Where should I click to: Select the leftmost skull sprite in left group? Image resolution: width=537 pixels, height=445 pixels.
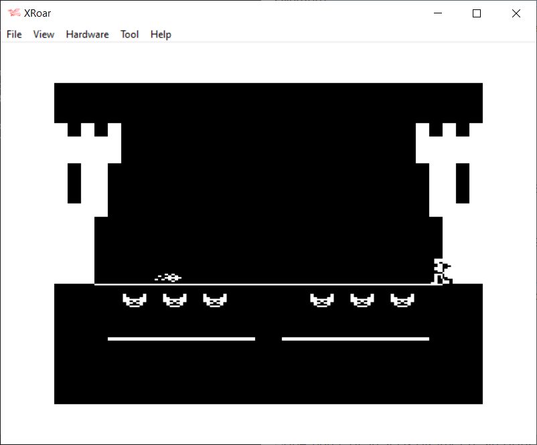[134, 300]
